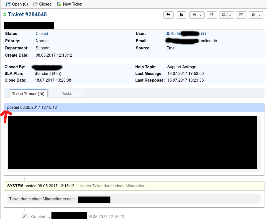267x219 pixels.
Task: Click the Open tickets queue icon
Action: (x=9, y=4)
